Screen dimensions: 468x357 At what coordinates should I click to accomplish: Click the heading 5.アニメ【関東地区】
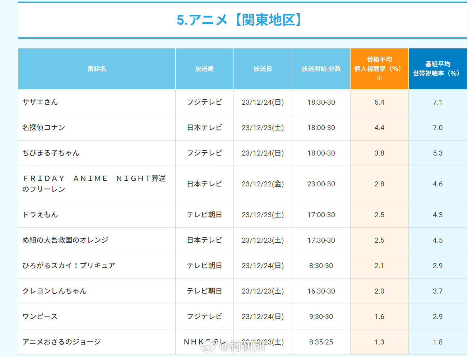(x=240, y=20)
